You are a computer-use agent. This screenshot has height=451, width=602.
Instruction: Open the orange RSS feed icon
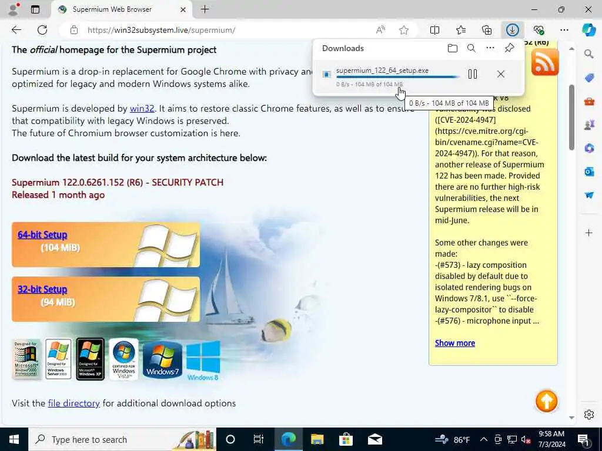pos(545,62)
